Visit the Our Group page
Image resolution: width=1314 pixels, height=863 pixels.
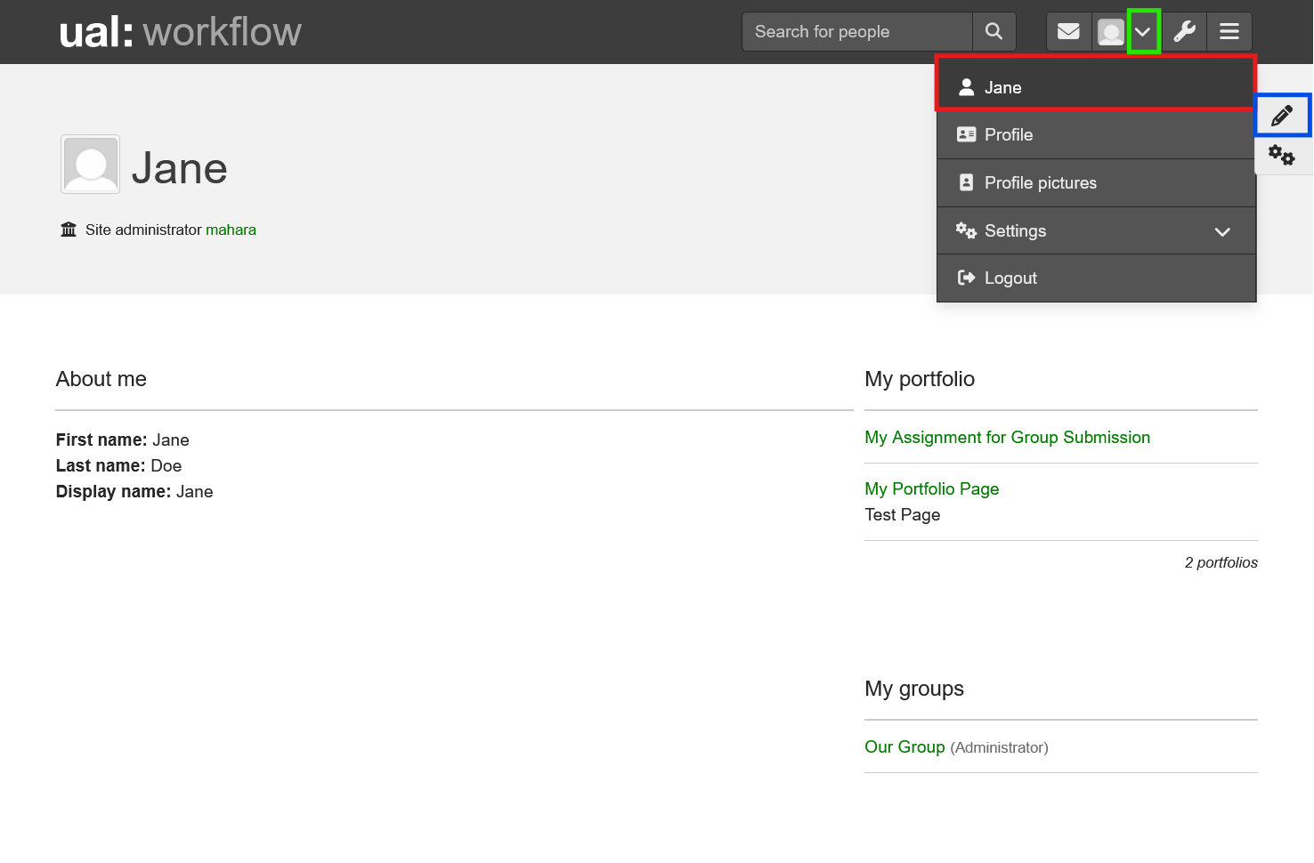(x=904, y=746)
